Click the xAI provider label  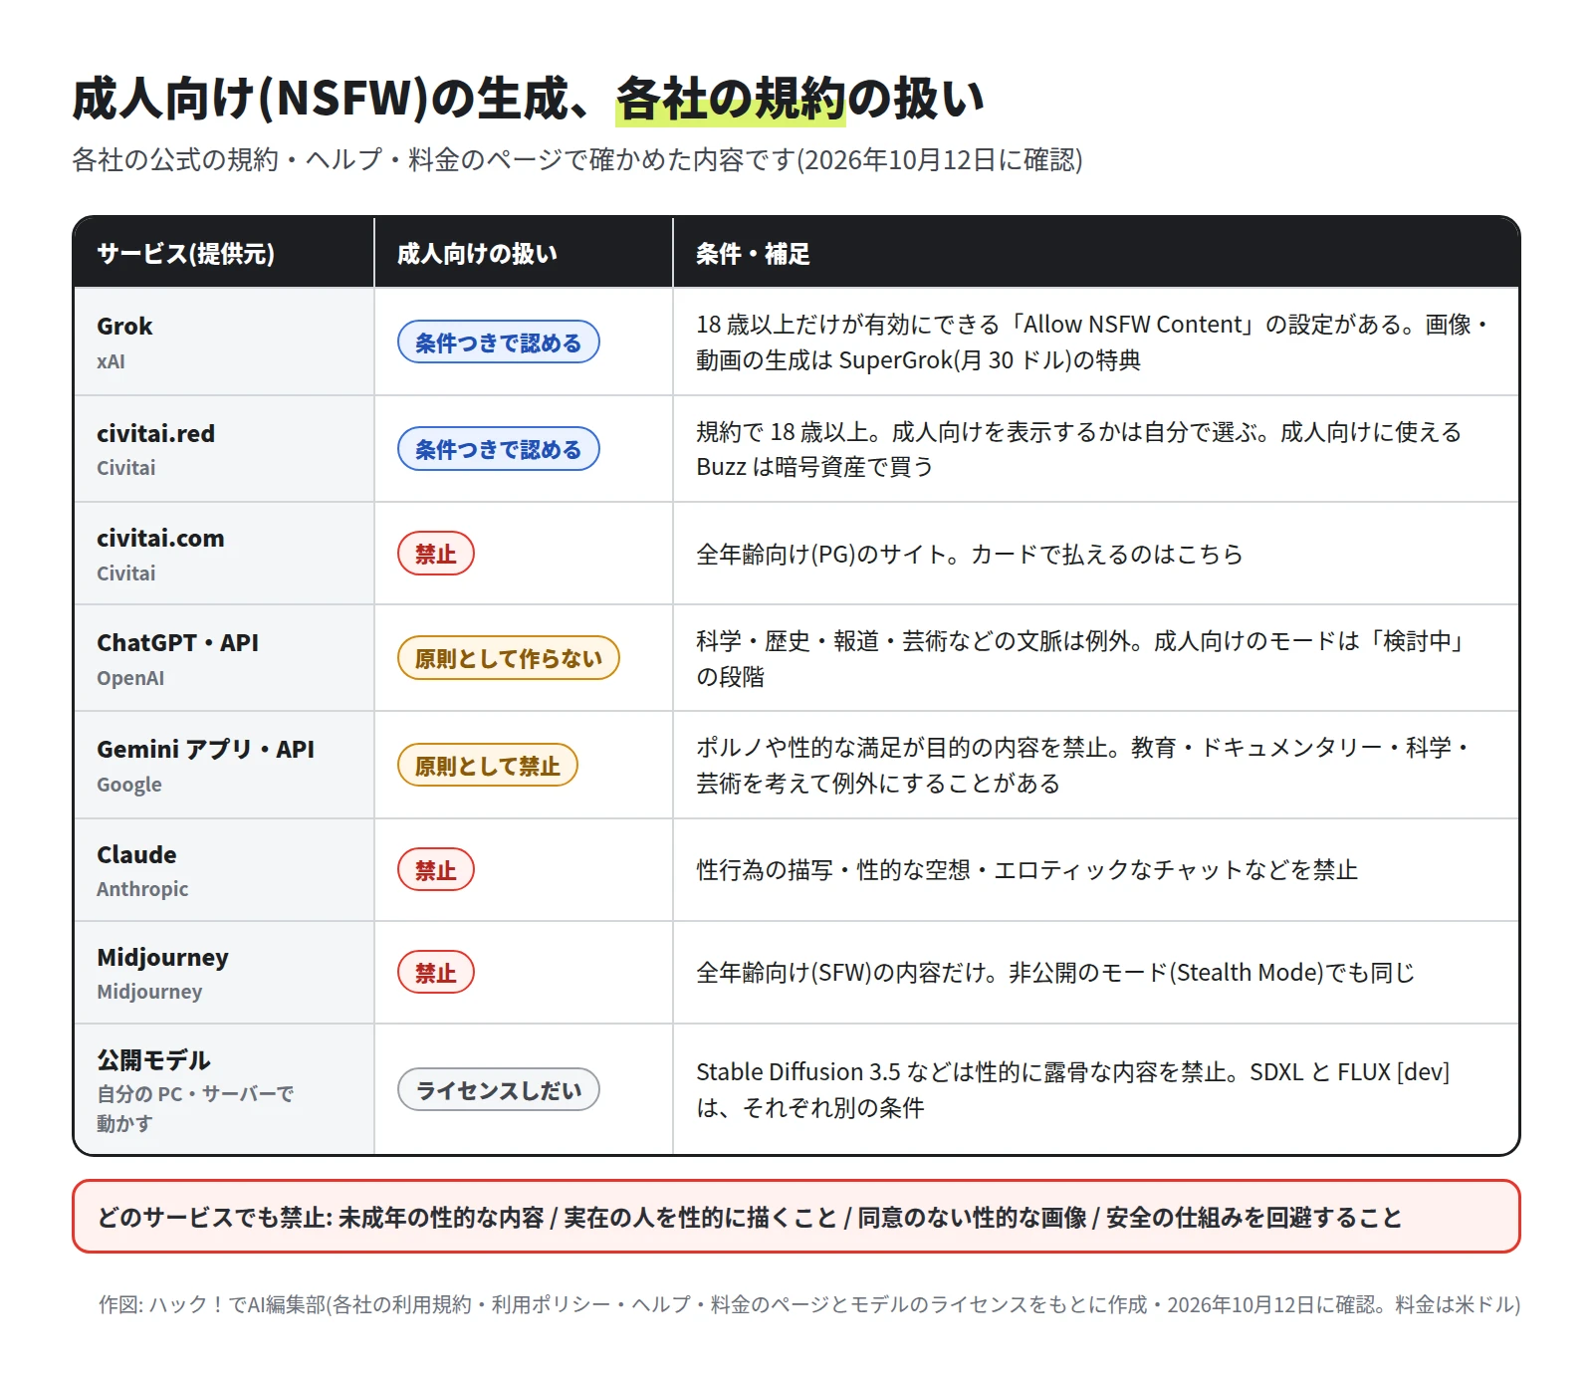pyautogui.click(x=111, y=361)
